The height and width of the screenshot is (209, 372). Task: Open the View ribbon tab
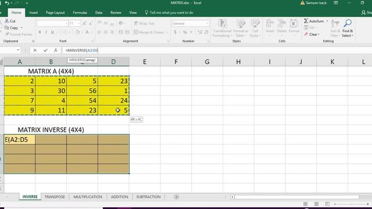(x=133, y=13)
